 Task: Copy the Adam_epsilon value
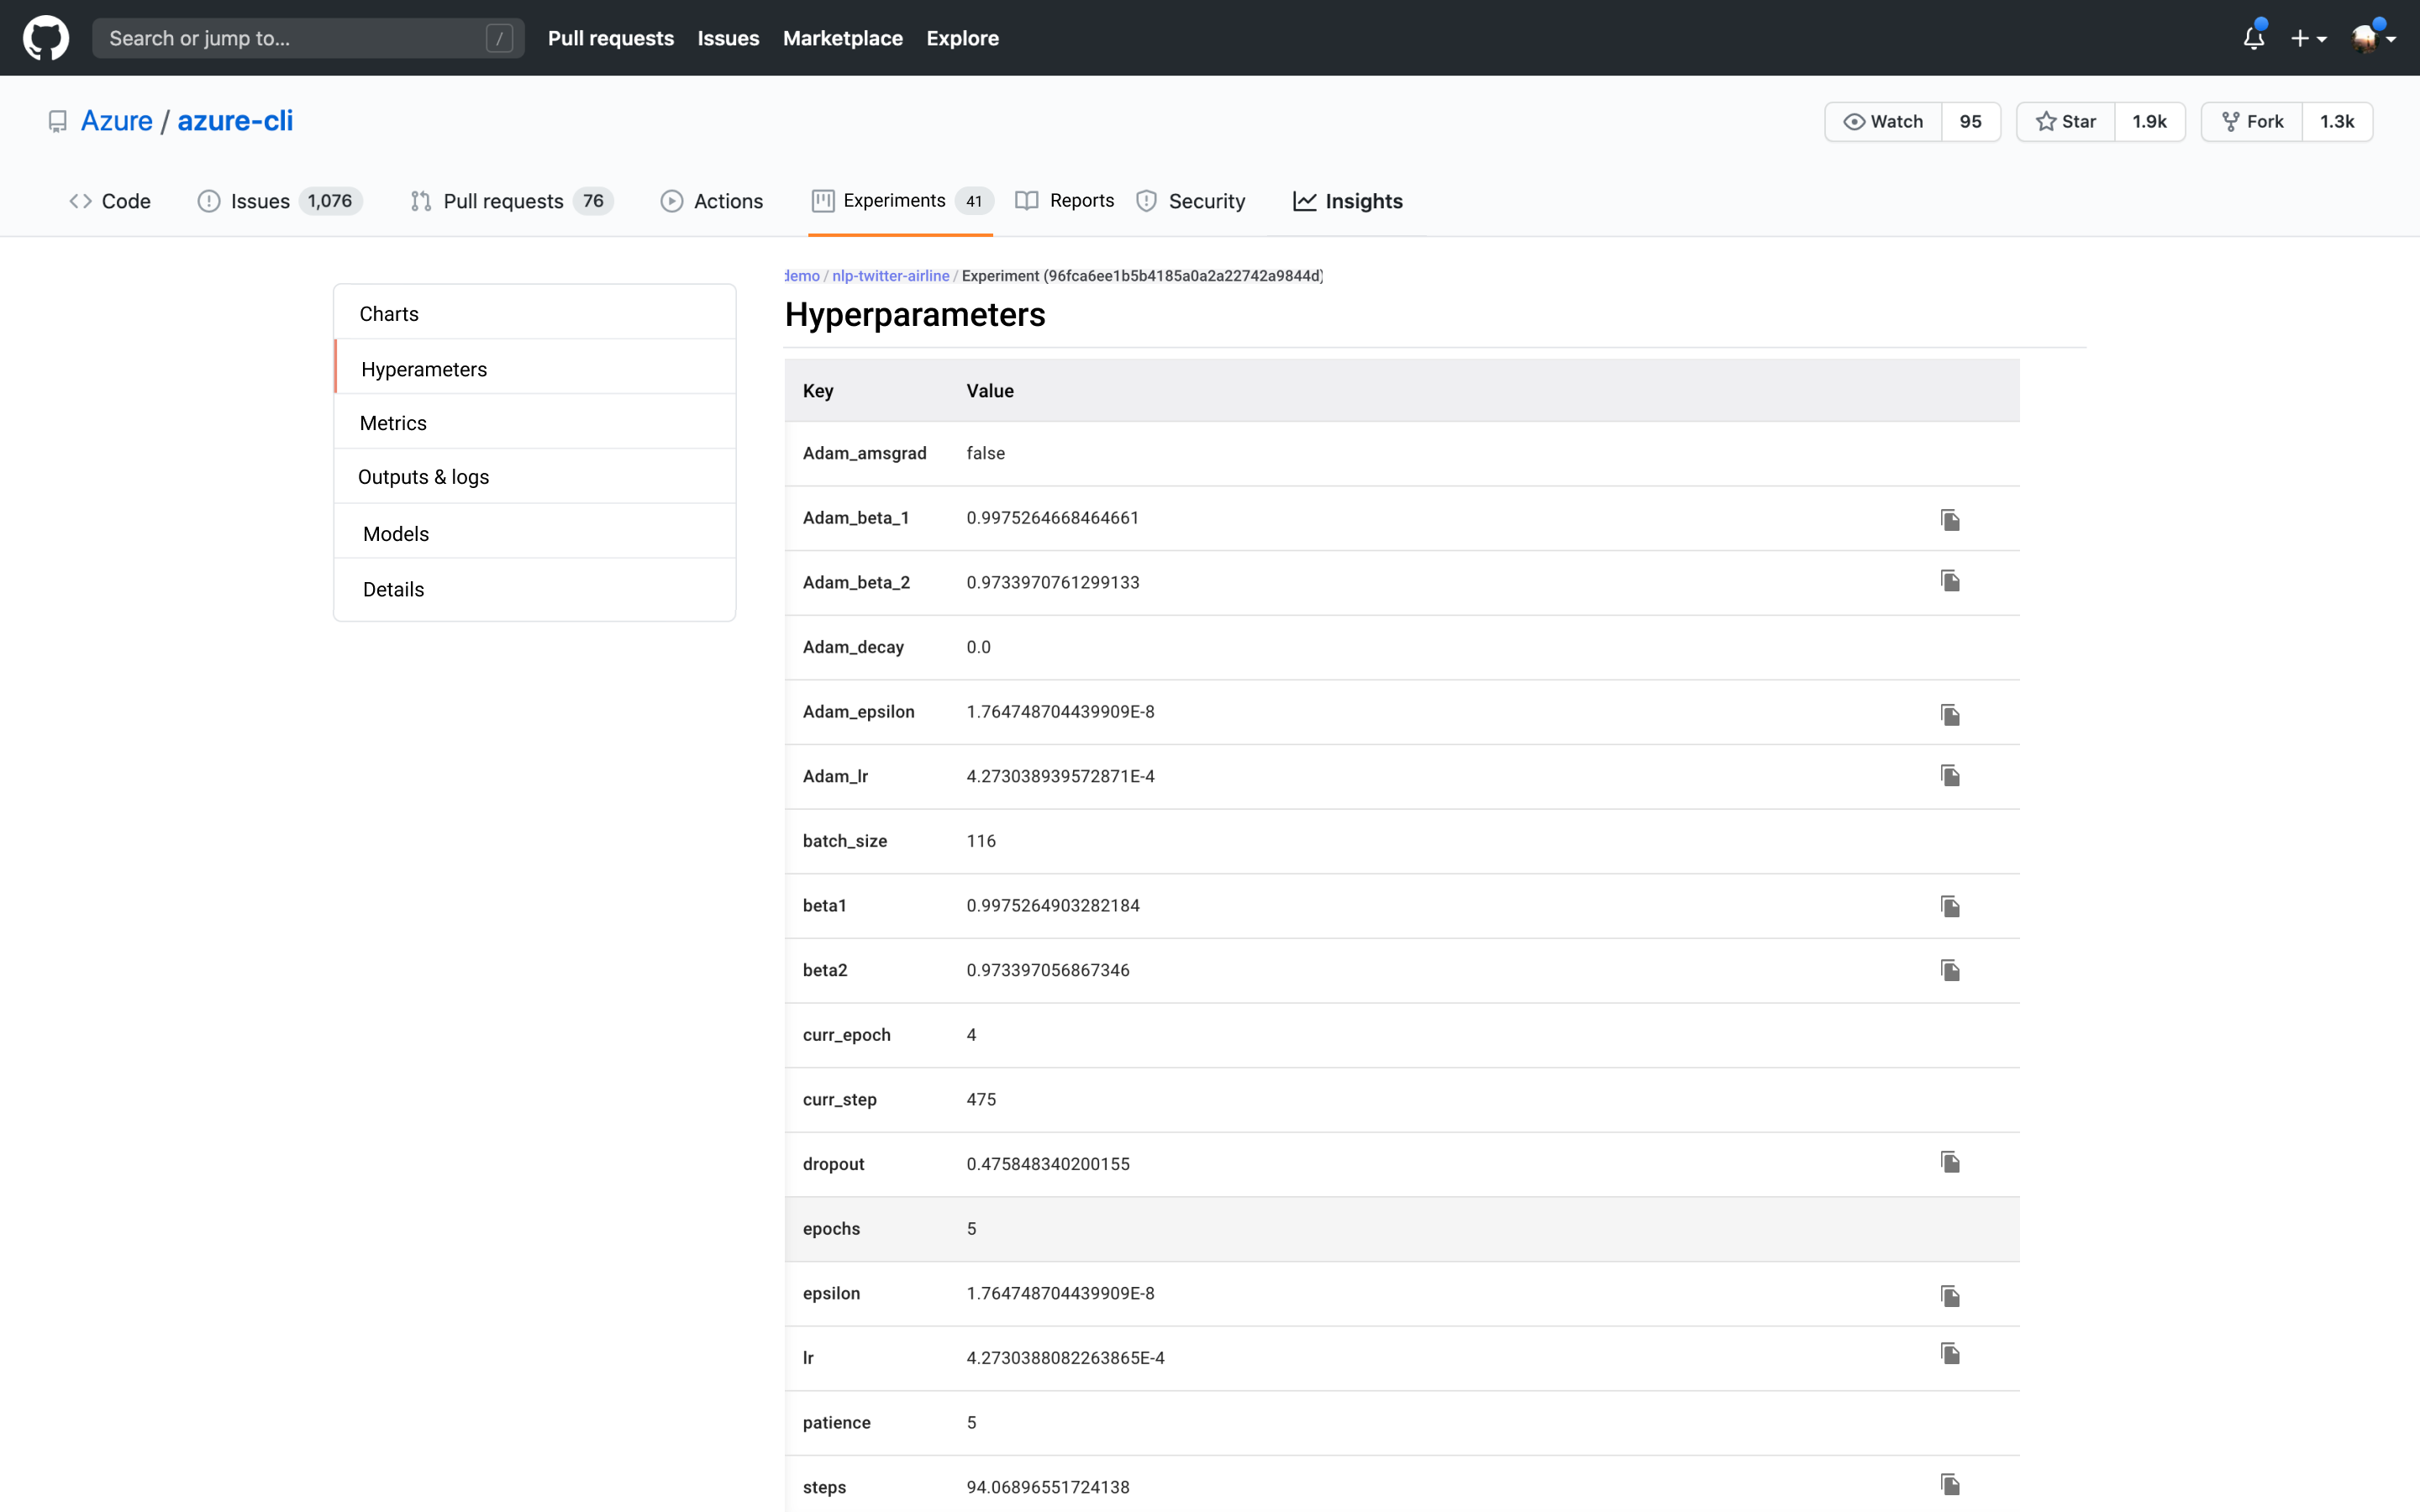(1950, 714)
